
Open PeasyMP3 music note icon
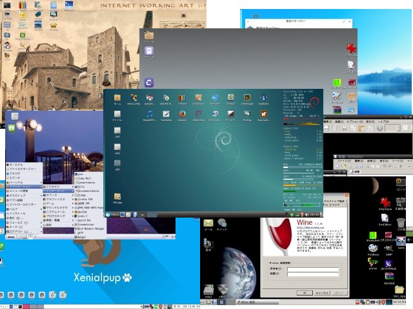click(150, 114)
